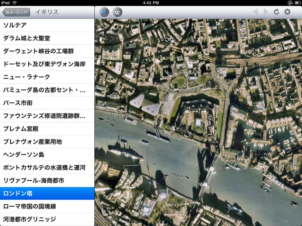Select ニュー・ラナーク

pos(47,77)
